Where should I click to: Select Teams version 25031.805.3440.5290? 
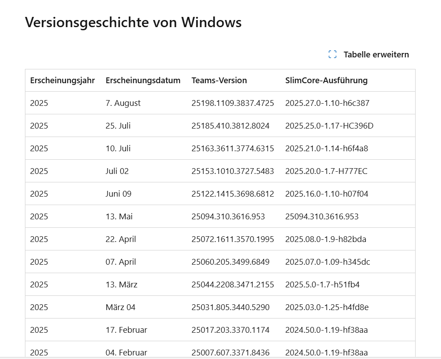230,307
